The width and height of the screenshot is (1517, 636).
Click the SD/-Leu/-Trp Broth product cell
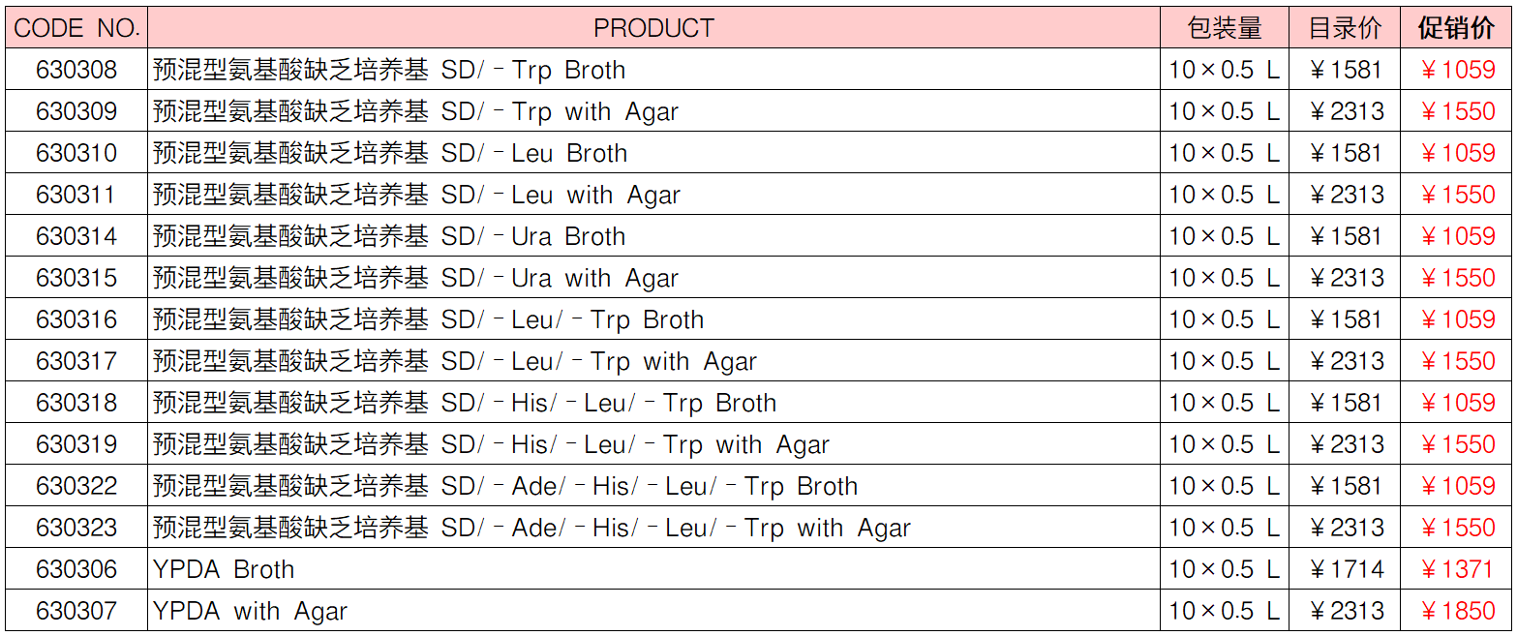653,319
